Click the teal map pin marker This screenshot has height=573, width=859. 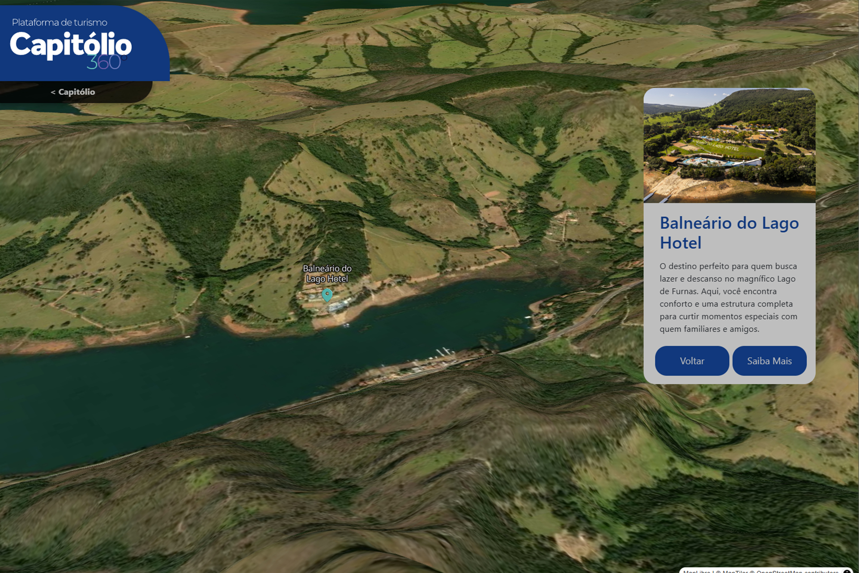(327, 295)
